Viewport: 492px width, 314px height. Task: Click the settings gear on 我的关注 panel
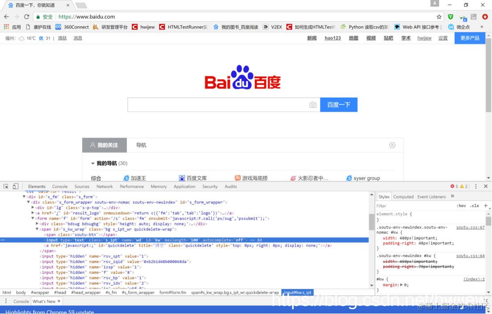[x=392, y=145]
